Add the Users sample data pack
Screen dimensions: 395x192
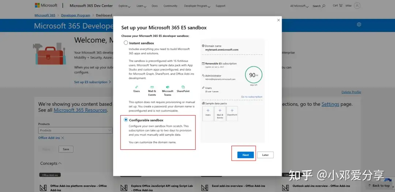[x=208, y=113]
